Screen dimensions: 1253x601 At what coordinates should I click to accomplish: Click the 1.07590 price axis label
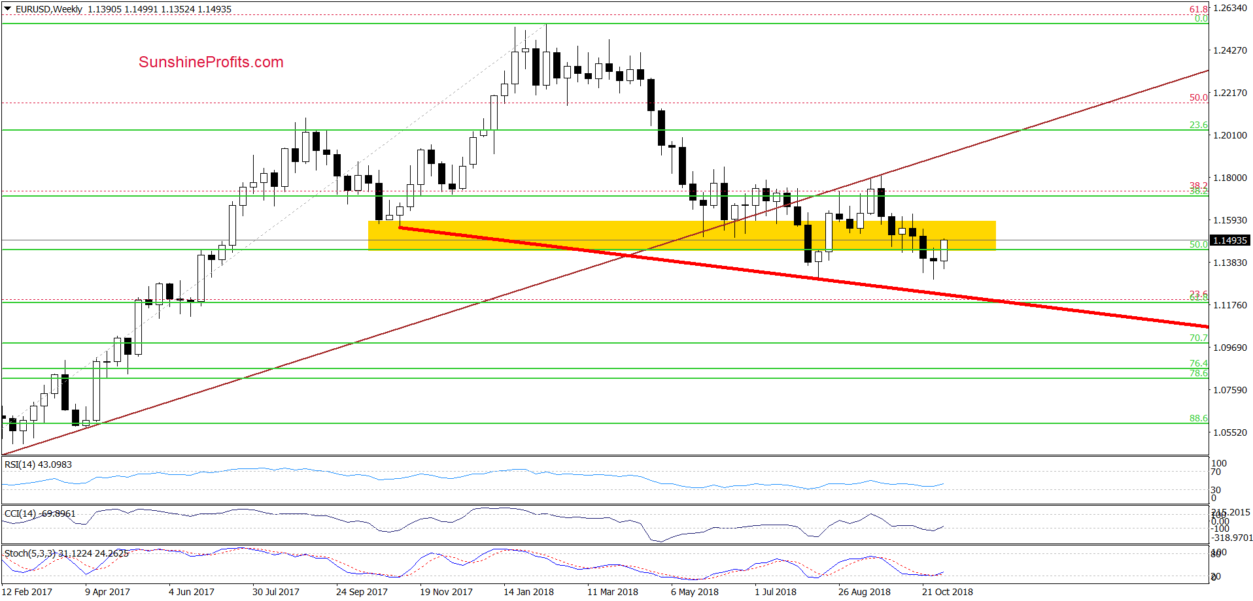1230,390
